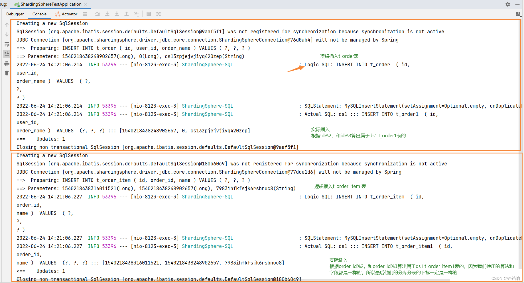The image size is (524, 283).
Task: Click the Parameters line with cs13zpjejvjiyq420zep(String)
Action: pyautogui.click(x=131, y=56)
